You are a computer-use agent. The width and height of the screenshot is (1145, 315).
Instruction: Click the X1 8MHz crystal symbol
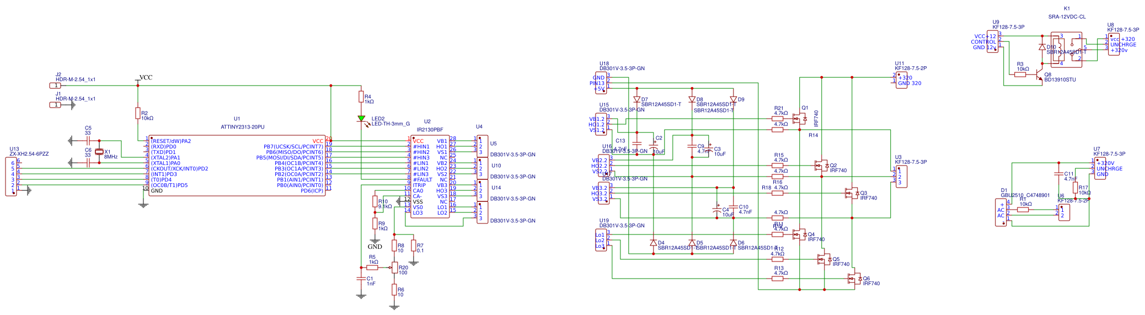tap(99, 152)
